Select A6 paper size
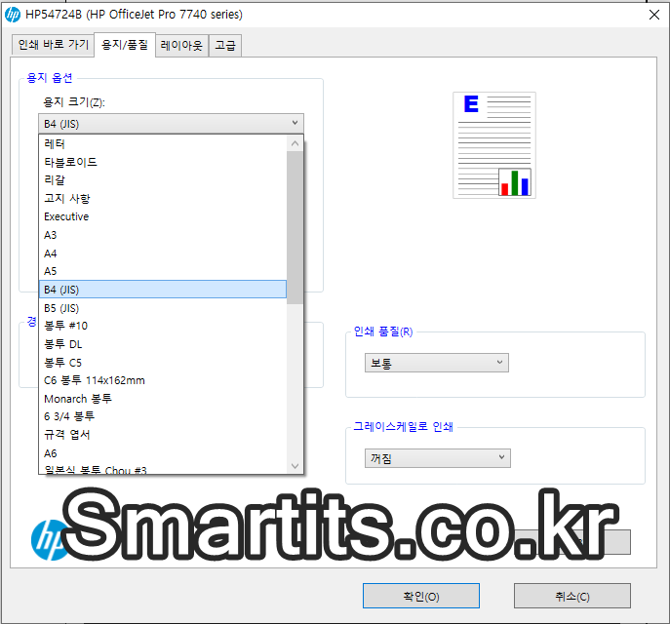The width and height of the screenshot is (670, 624). coord(163,453)
